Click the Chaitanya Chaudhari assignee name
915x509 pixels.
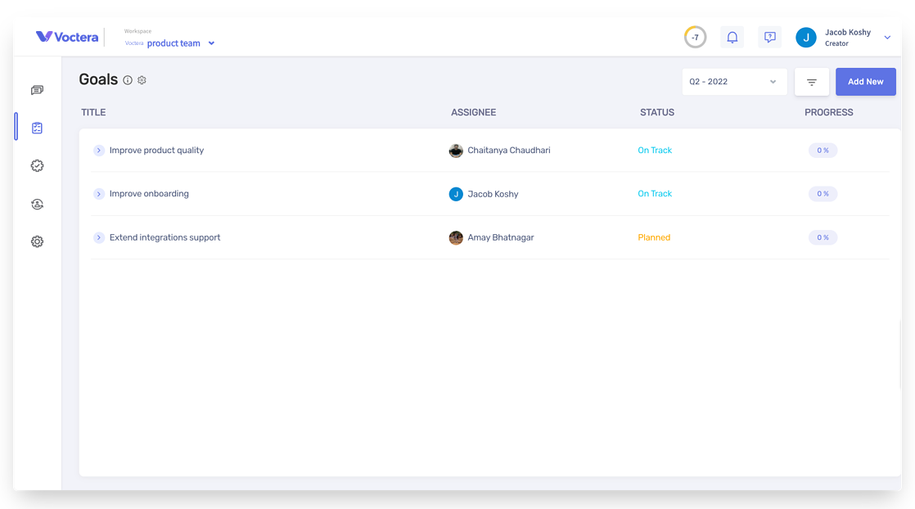[x=509, y=151]
